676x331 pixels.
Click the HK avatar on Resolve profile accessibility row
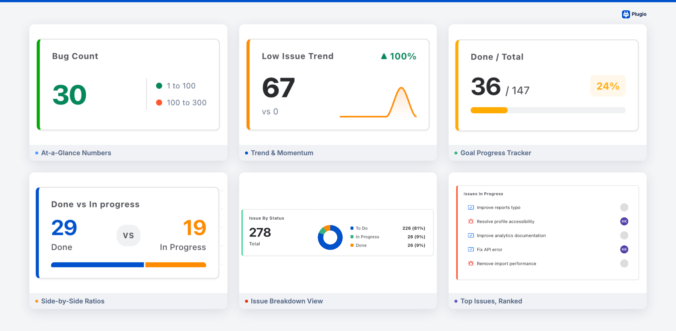[624, 221]
